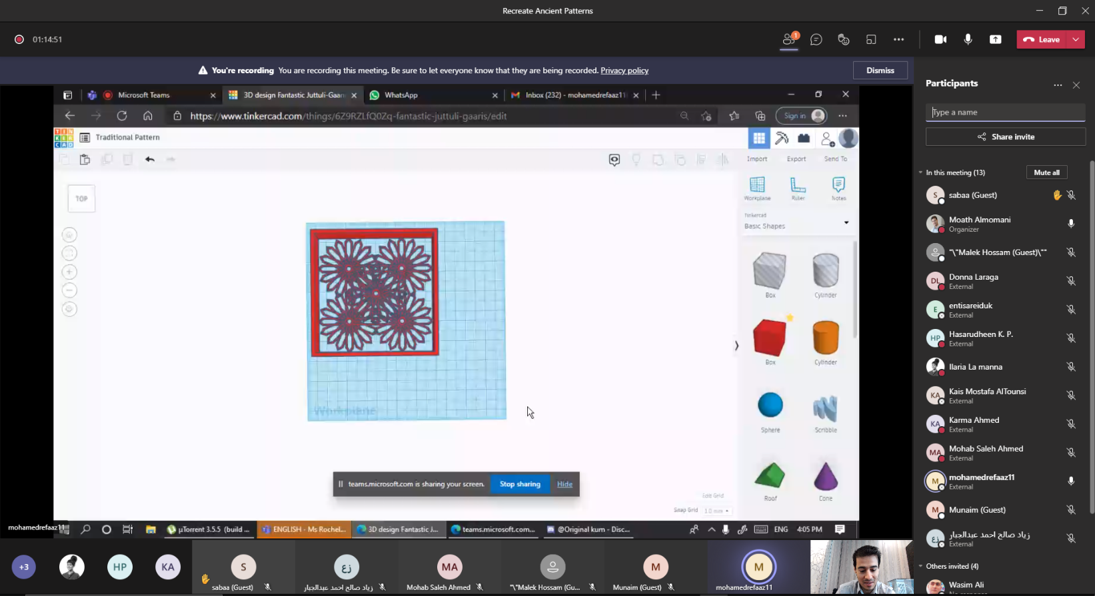Screen dimensions: 1095x596
Task: Dismiss the recording notification
Action: 880,71
